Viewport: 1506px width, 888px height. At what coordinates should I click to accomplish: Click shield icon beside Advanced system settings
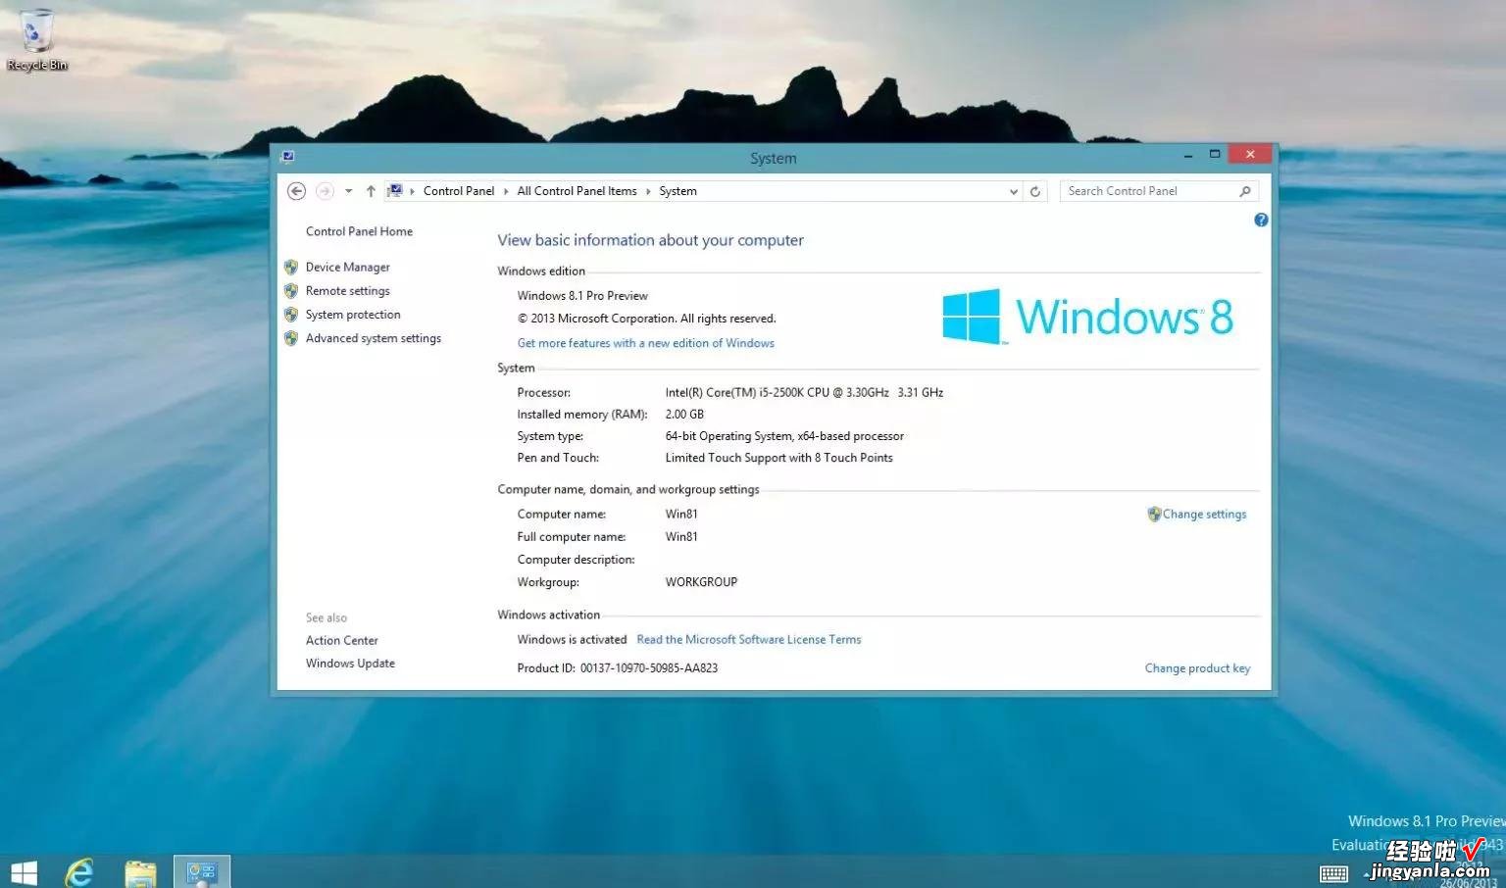click(x=291, y=338)
